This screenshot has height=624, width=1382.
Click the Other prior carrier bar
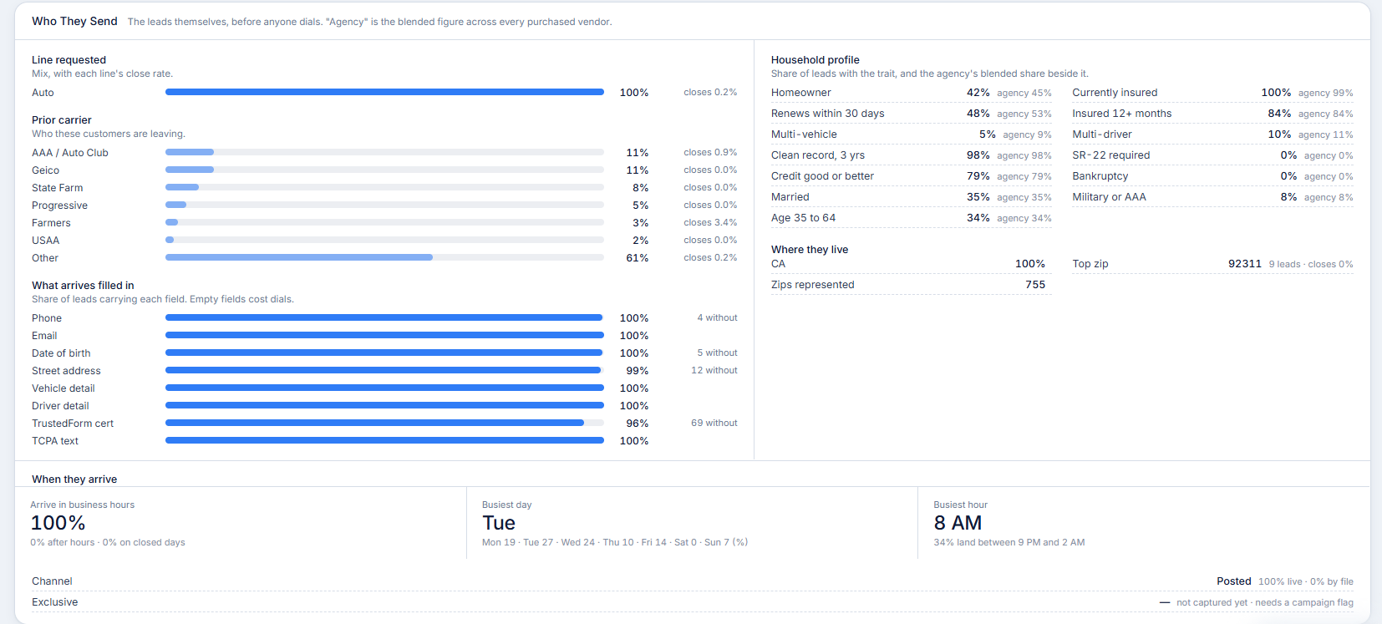(384, 257)
